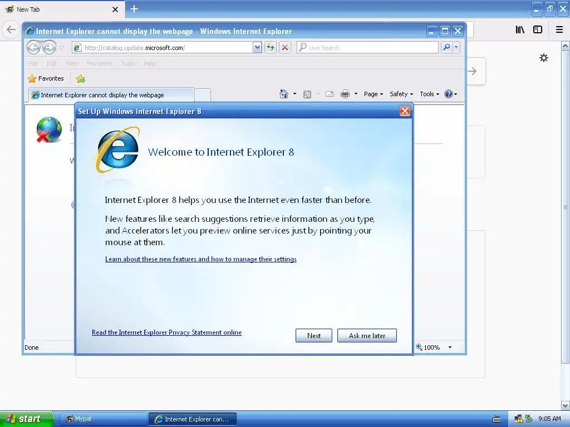570x427 pixels.
Task: Open the Favorites menu in the menu bar
Action: 99,63
